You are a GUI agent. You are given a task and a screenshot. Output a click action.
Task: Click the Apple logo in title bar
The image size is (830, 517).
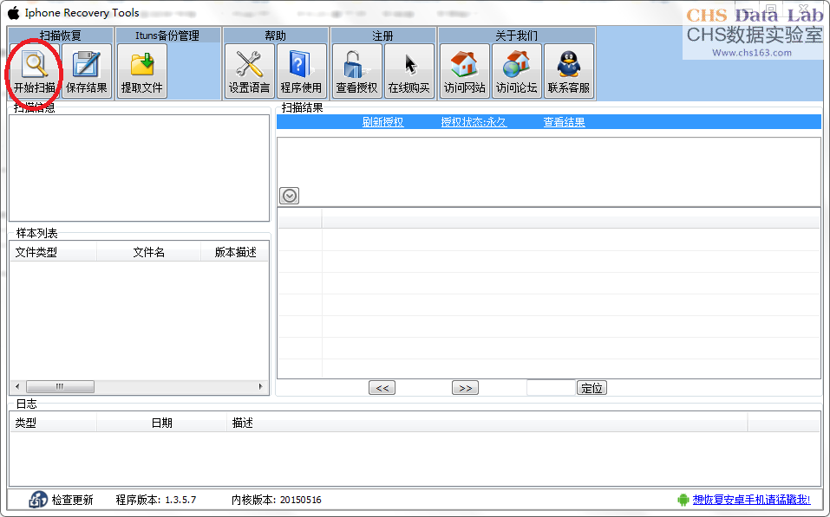point(13,13)
